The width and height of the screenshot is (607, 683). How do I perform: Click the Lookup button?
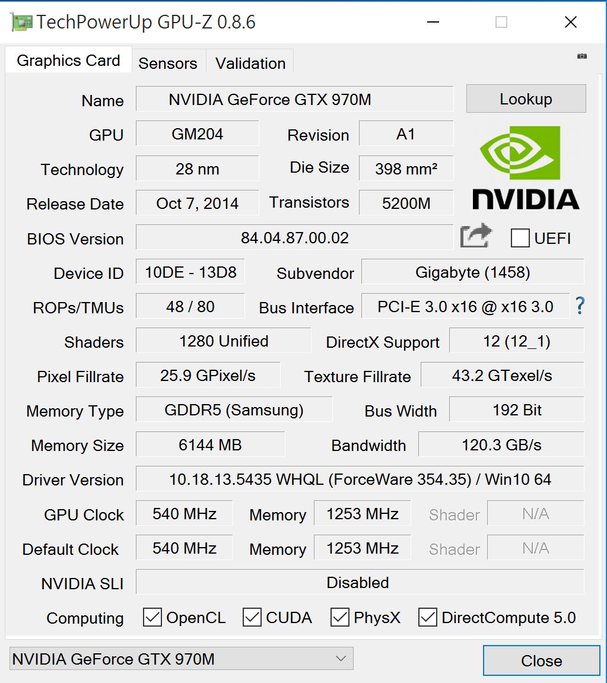coord(526,99)
